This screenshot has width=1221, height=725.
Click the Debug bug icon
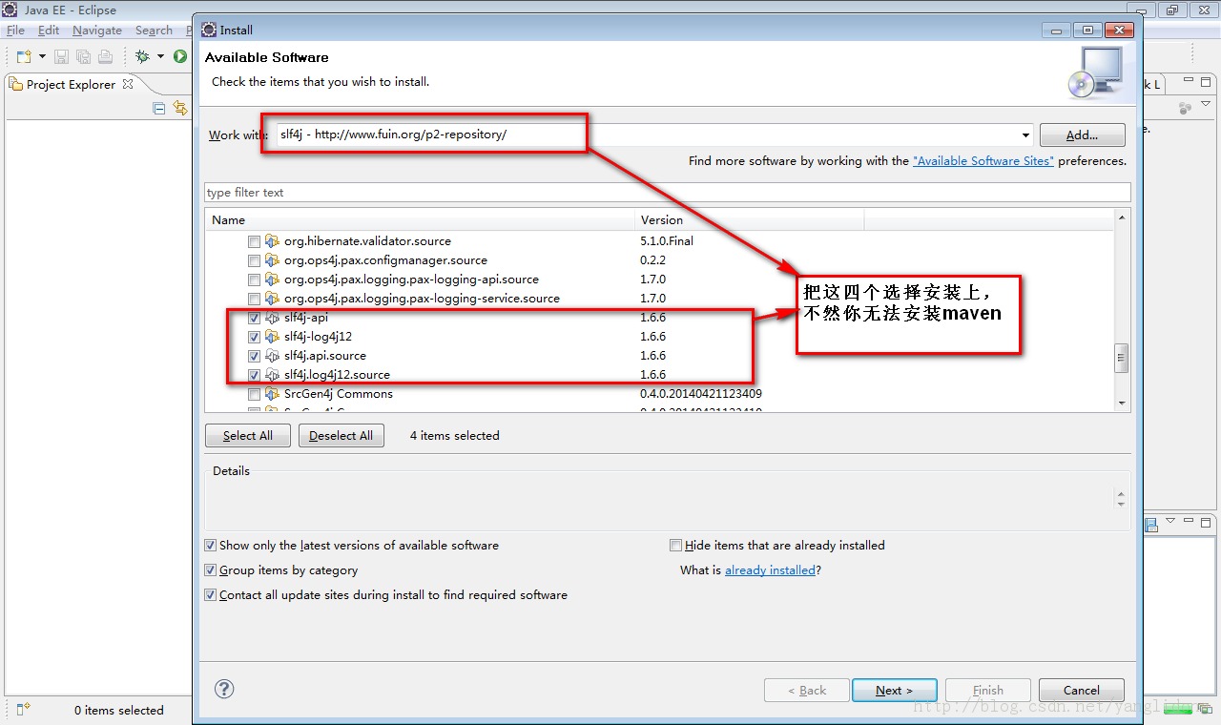[143, 57]
